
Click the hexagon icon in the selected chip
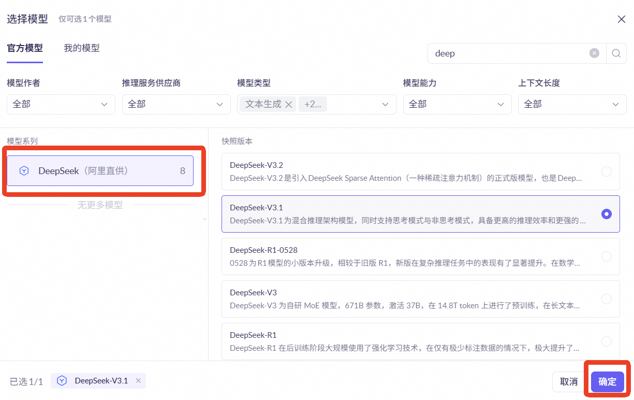point(62,381)
